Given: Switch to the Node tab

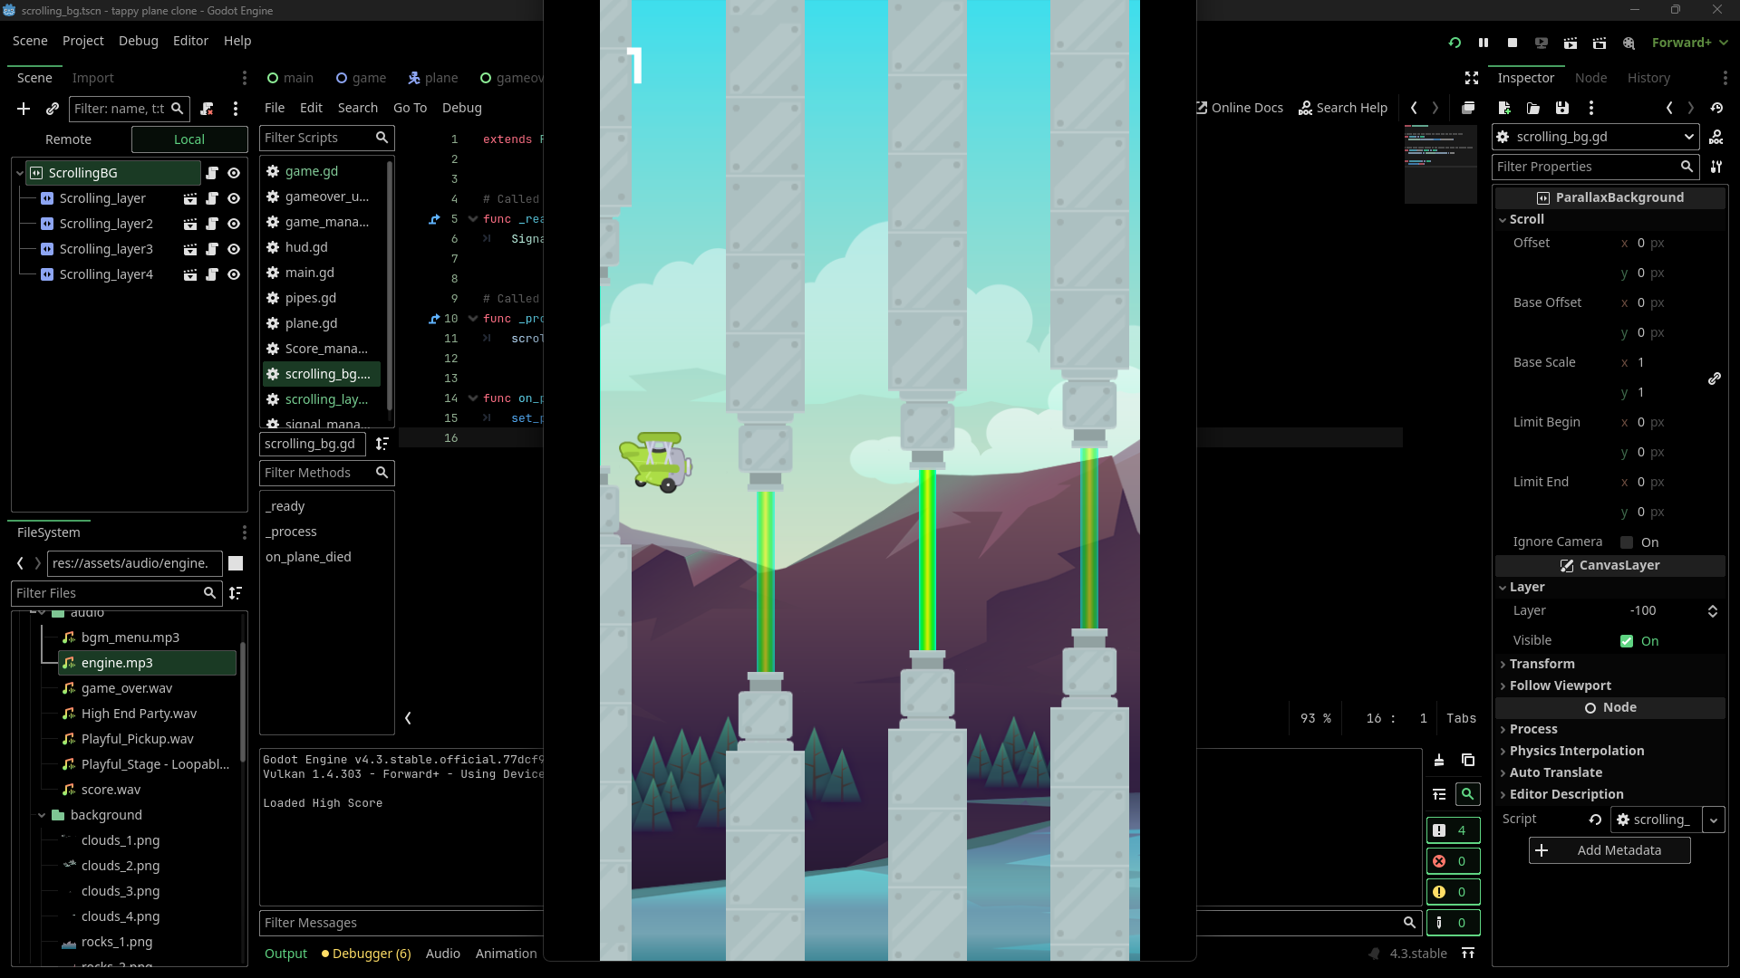Looking at the screenshot, I should pos(1590,78).
